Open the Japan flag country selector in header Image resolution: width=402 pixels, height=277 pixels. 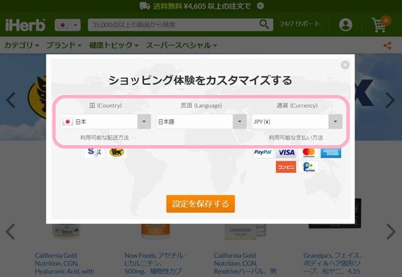(x=68, y=25)
